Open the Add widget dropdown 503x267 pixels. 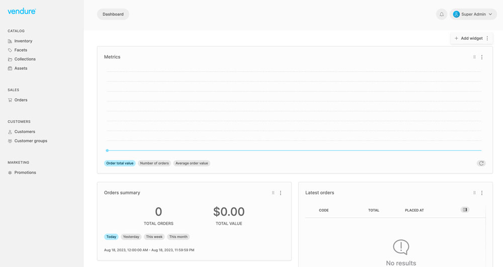pos(471,38)
